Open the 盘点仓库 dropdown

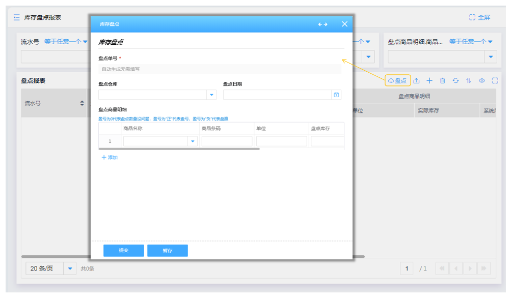coord(211,95)
